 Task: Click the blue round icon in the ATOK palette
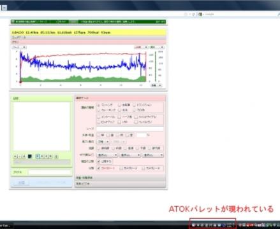[x=224, y=225]
